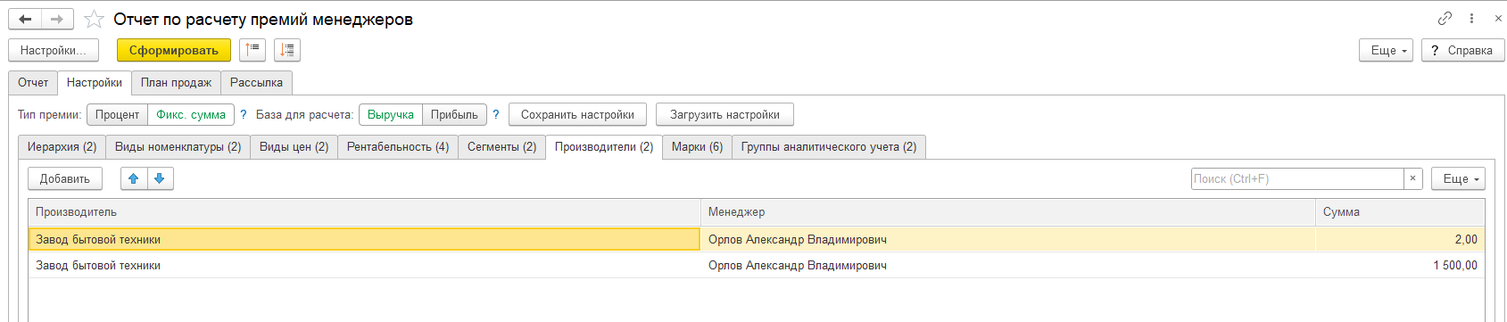Copy link to report icon
The image size is (1507, 322).
click(x=1445, y=18)
